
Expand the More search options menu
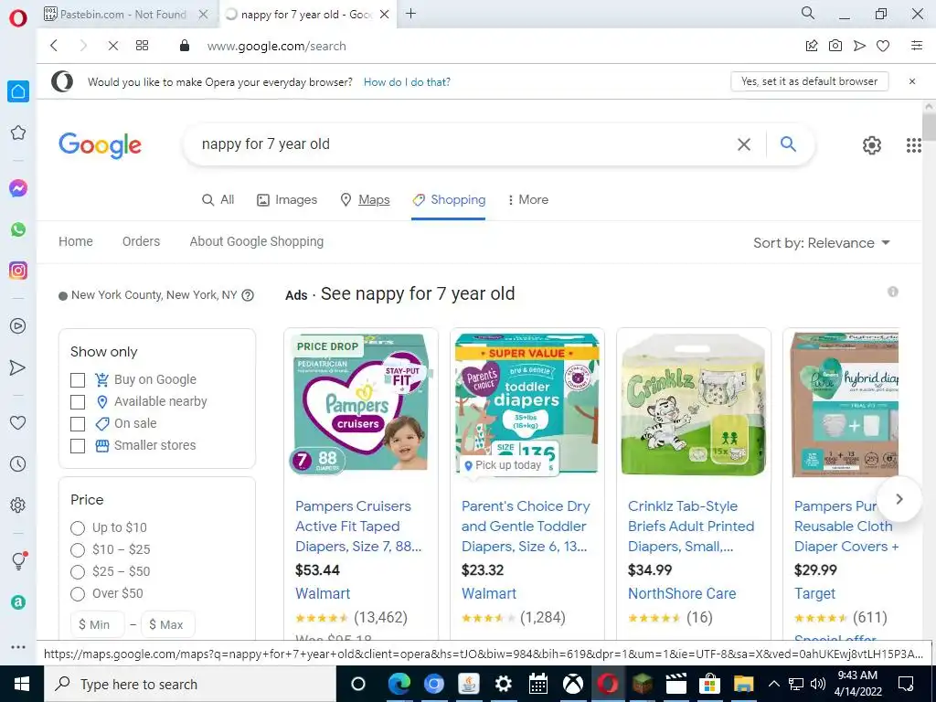pyautogui.click(x=527, y=200)
